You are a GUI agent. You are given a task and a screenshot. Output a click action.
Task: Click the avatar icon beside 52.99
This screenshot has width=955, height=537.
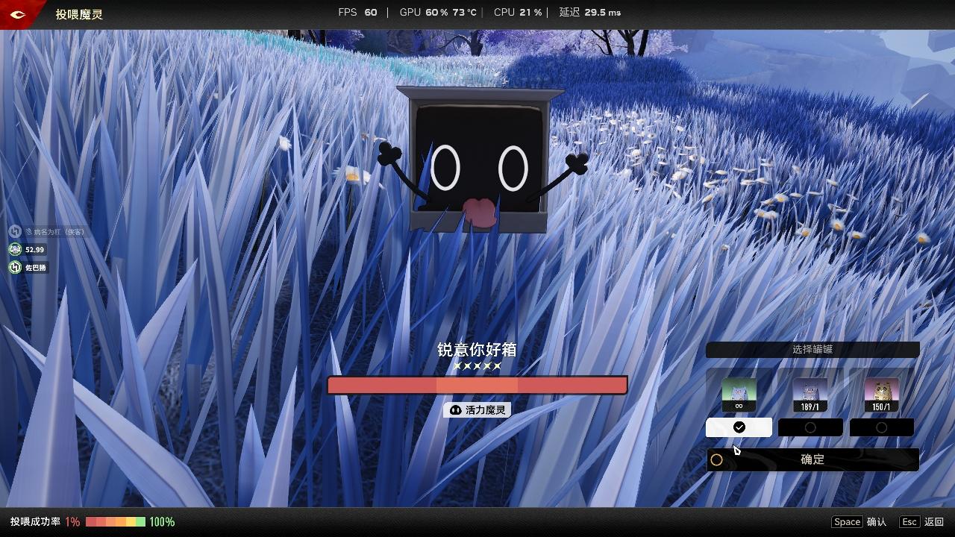point(15,250)
